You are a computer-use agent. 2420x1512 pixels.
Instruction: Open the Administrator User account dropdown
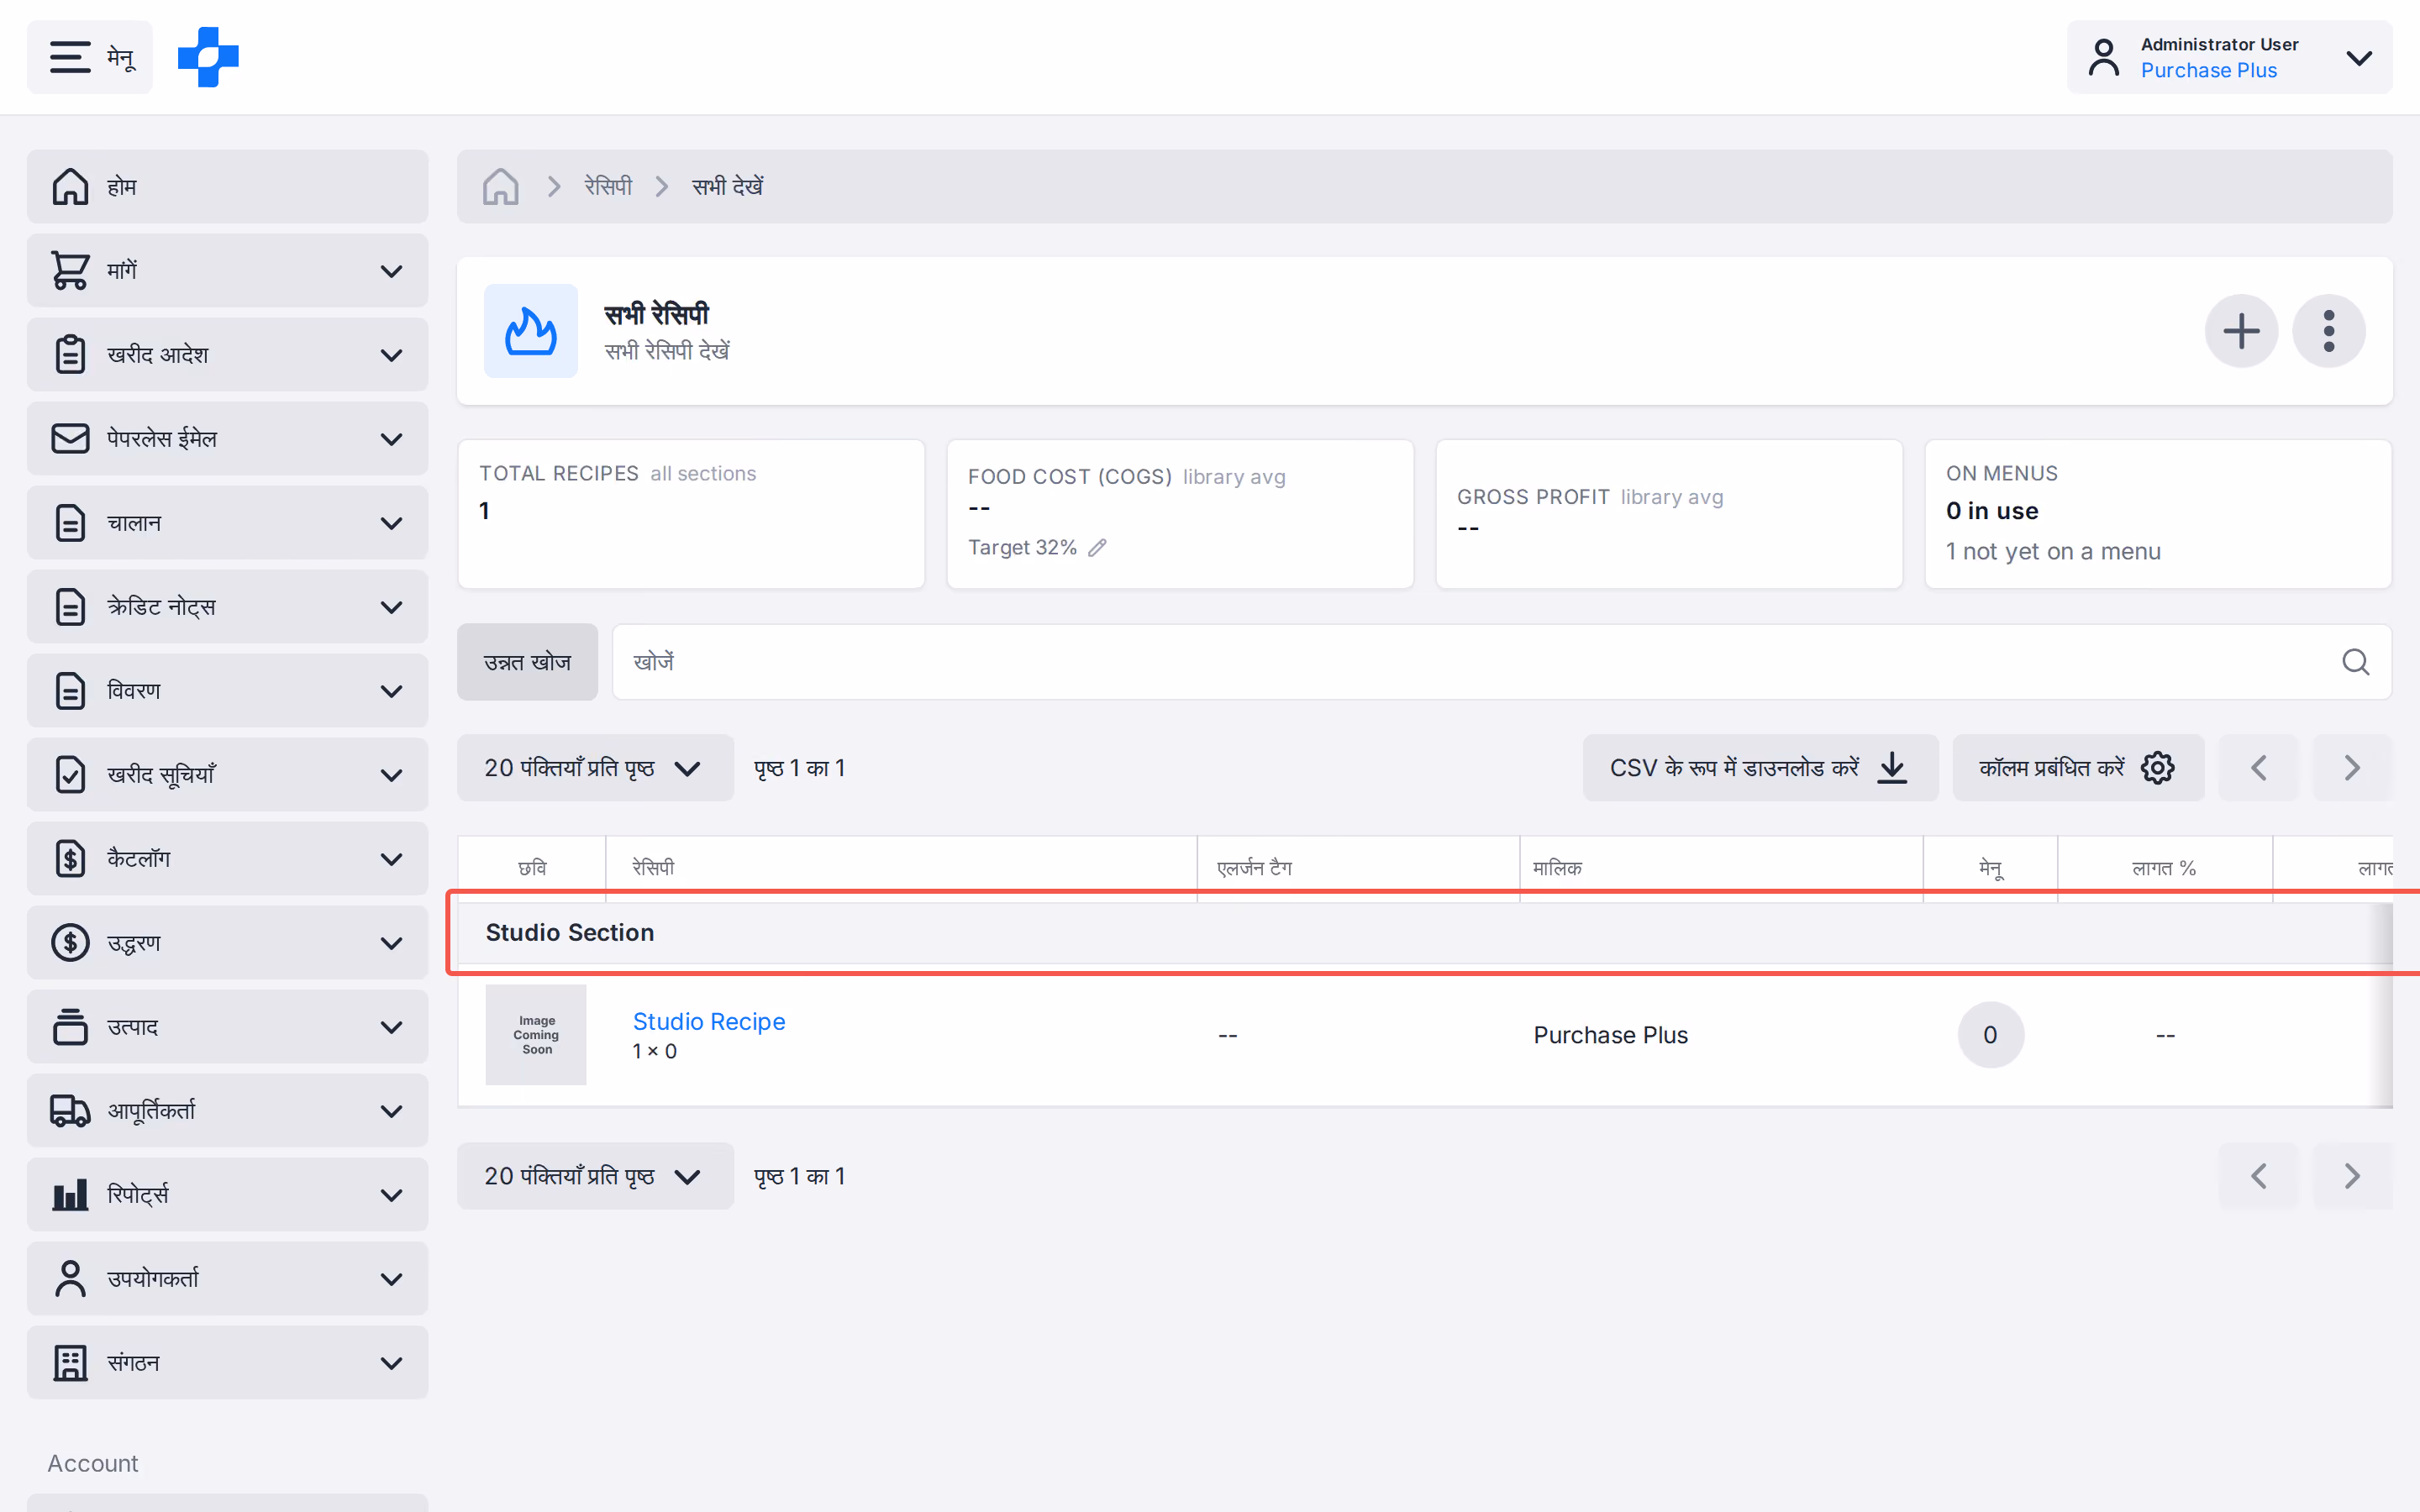2229,57
